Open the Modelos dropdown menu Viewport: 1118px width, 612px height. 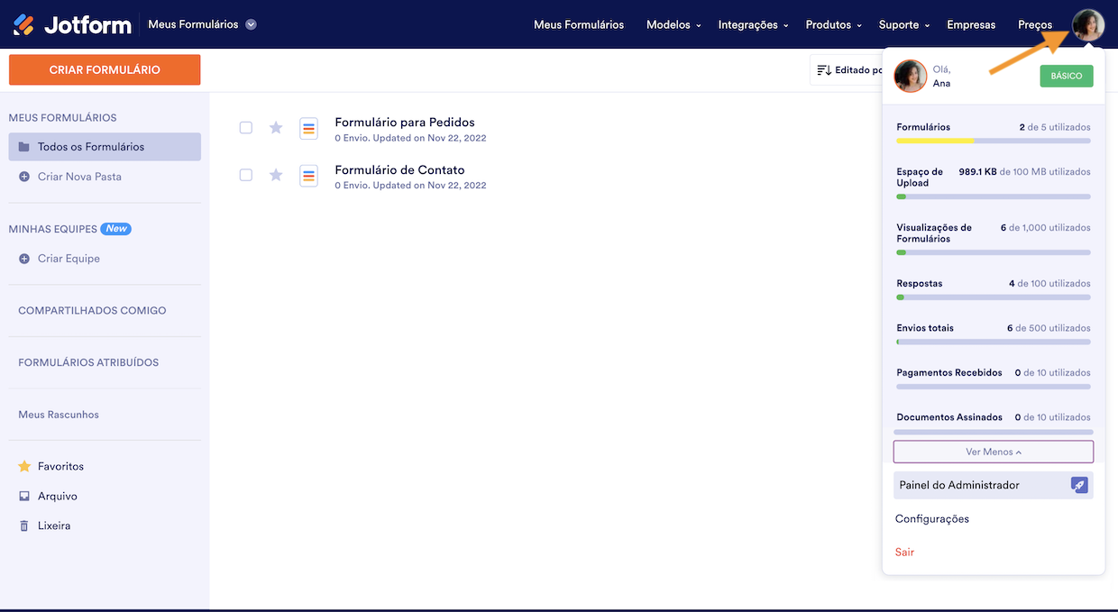(x=674, y=24)
